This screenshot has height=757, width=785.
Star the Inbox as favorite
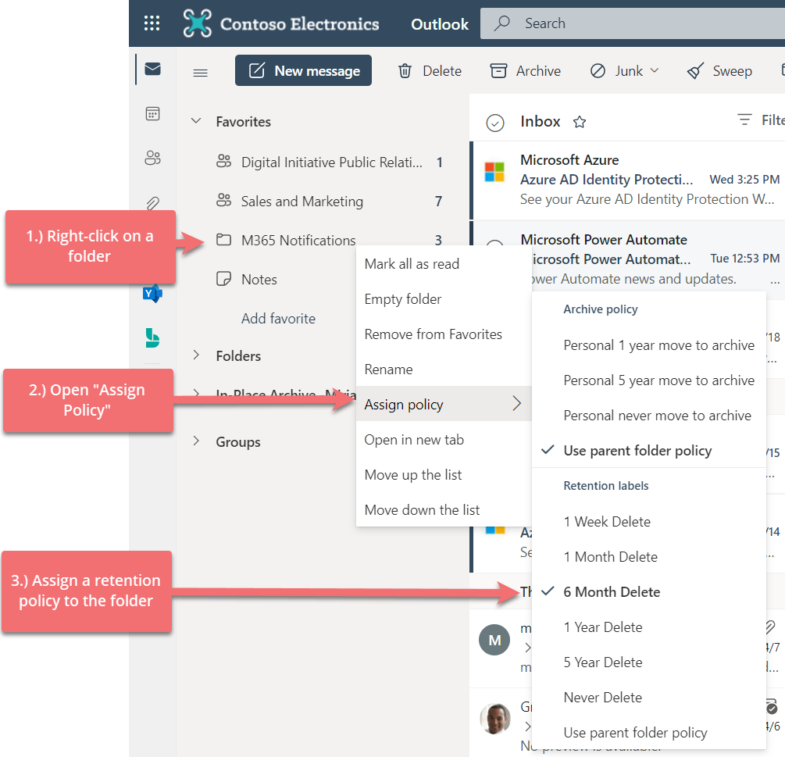pos(580,122)
